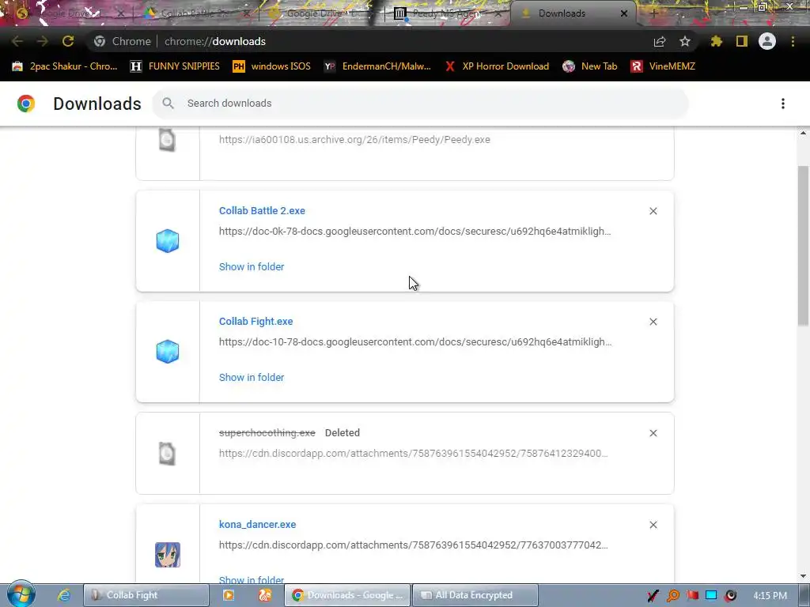
Task: Launch Internet Explorer from taskbar
Action: click(x=63, y=595)
